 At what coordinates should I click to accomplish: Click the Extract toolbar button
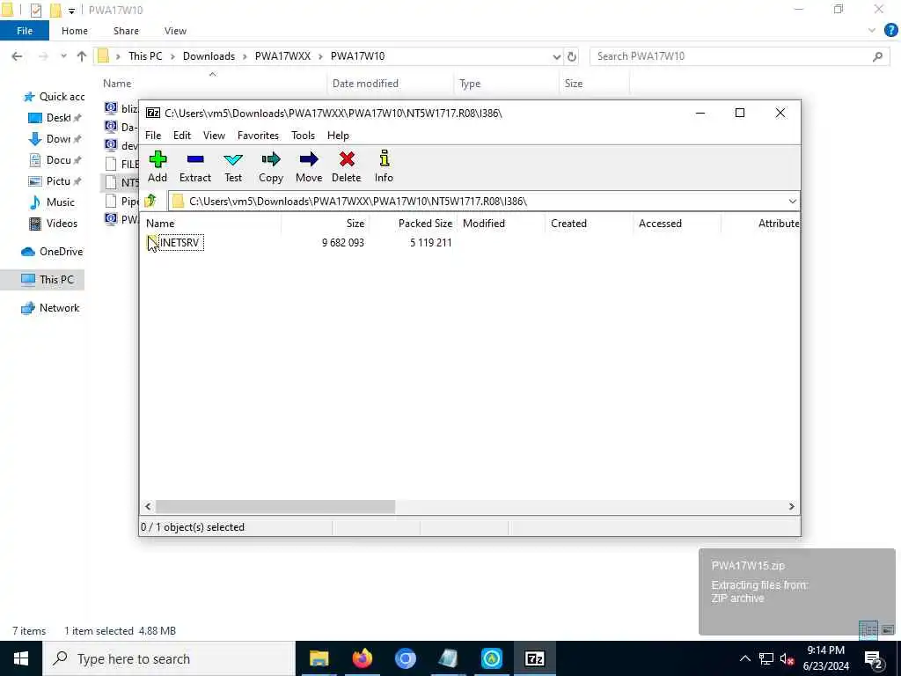pos(195,166)
